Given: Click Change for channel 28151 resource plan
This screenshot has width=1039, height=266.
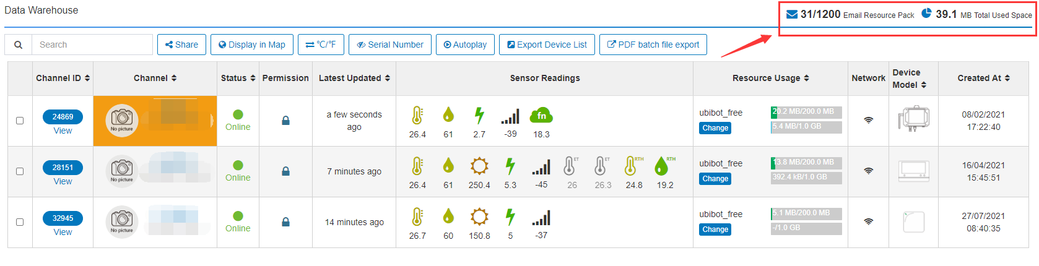Looking at the screenshot, I should 715,179.
